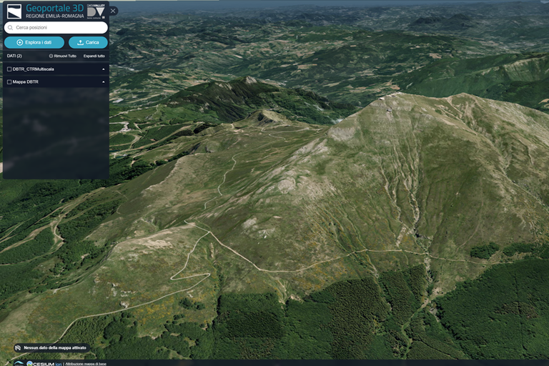Image resolution: width=549 pixels, height=366 pixels.
Task: Collapse the DBTR_CTRMultiscala layer section
Action: click(104, 69)
